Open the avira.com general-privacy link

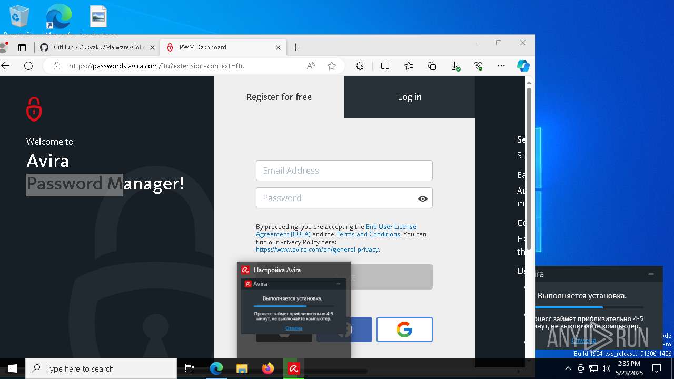317,250
